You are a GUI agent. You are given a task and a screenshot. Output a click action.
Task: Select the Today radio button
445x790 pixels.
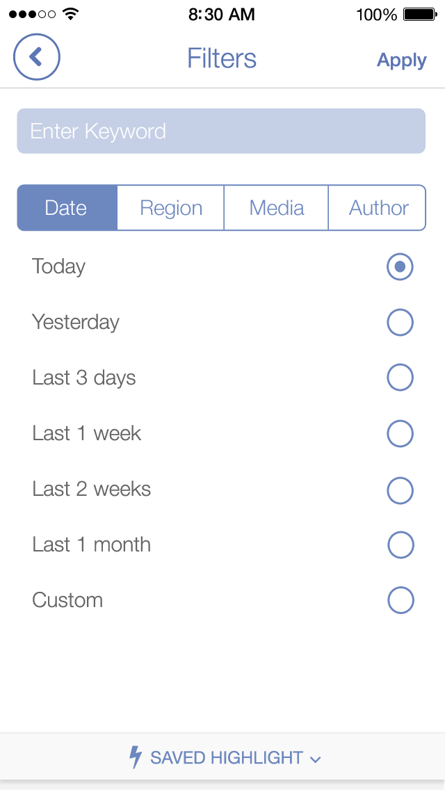(x=400, y=267)
